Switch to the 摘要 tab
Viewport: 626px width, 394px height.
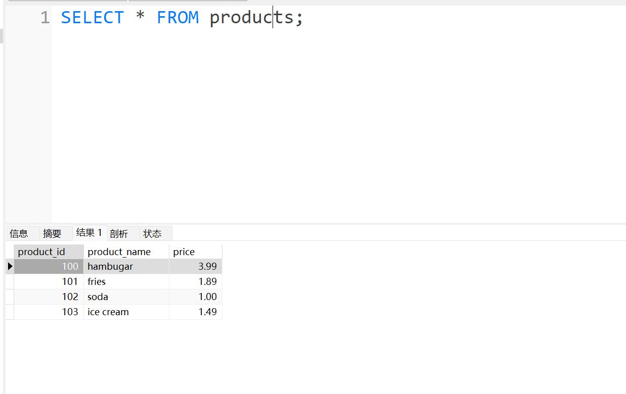coord(52,233)
